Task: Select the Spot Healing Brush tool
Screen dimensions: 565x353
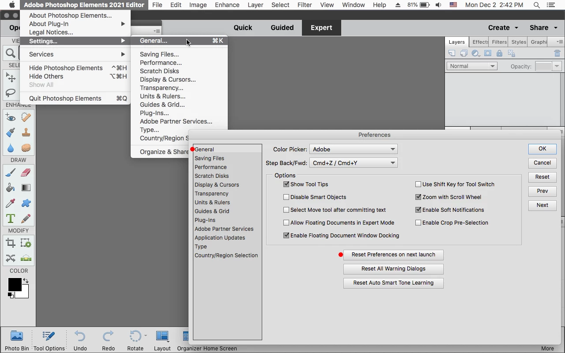Action: click(26, 117)
